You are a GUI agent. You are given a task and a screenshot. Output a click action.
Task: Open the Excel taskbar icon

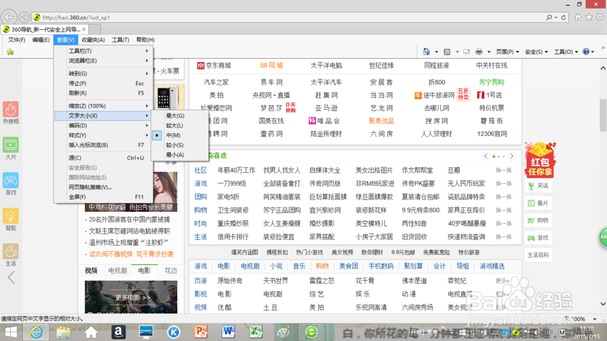(x=256, y=332)
